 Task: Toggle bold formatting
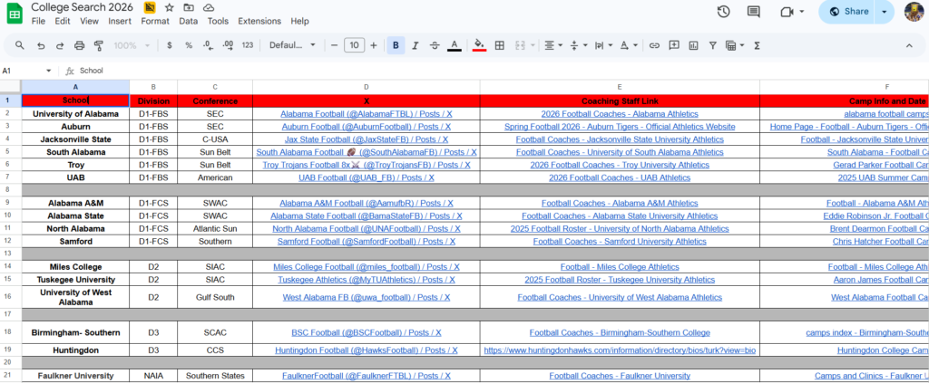tap(396, 45)
